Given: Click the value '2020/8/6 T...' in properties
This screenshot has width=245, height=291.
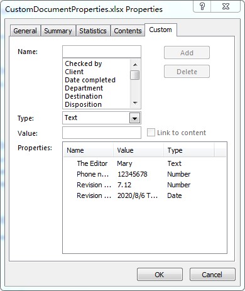Looking at the screenshot, I should point(138,195).
